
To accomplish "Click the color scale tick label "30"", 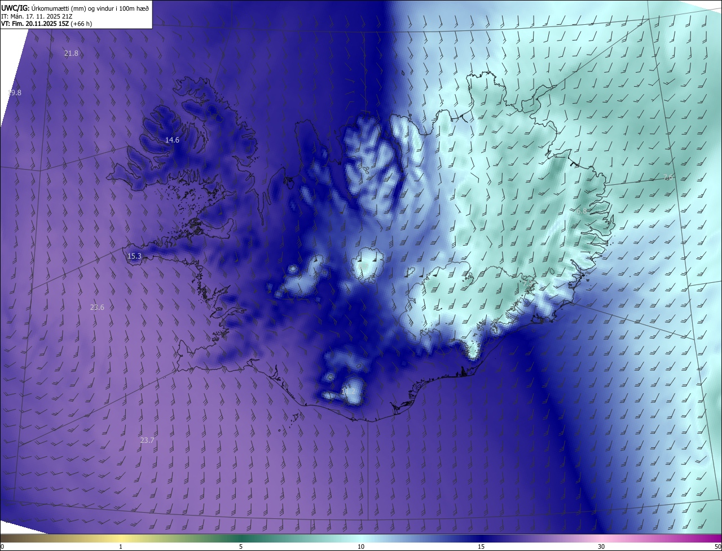I will 601,546.
